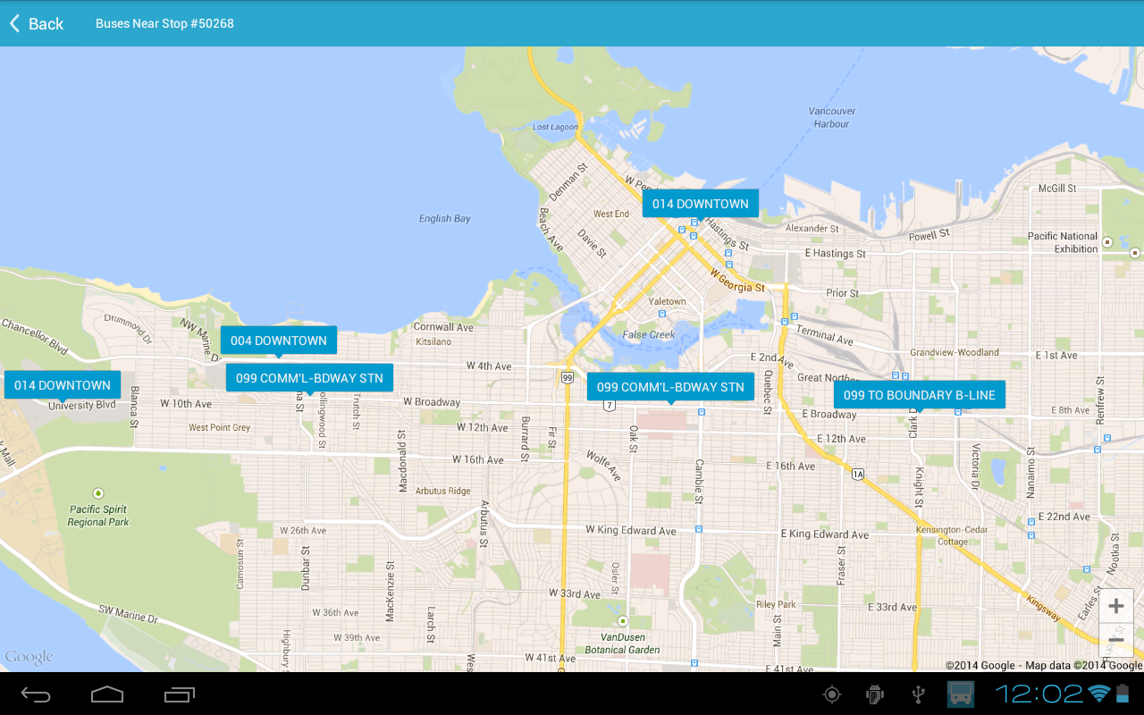Tap the Riley Park label

point(776,604)
